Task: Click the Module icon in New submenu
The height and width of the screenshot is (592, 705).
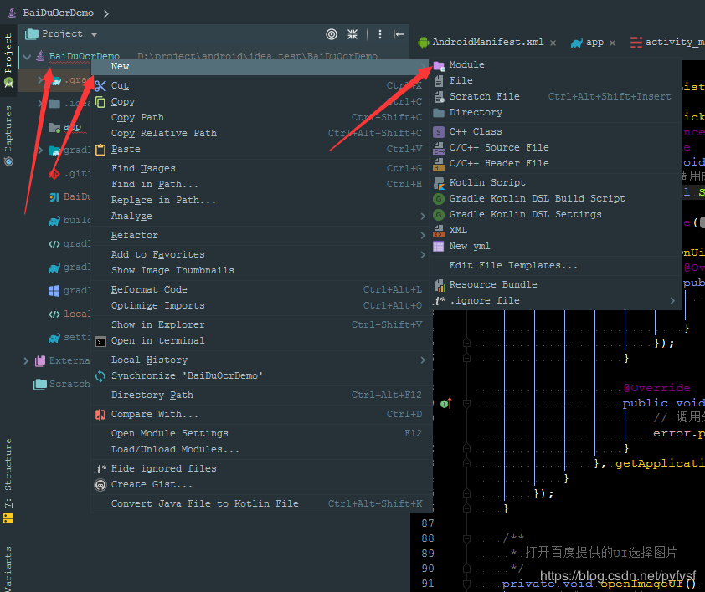Action: [x=440, y=65]
